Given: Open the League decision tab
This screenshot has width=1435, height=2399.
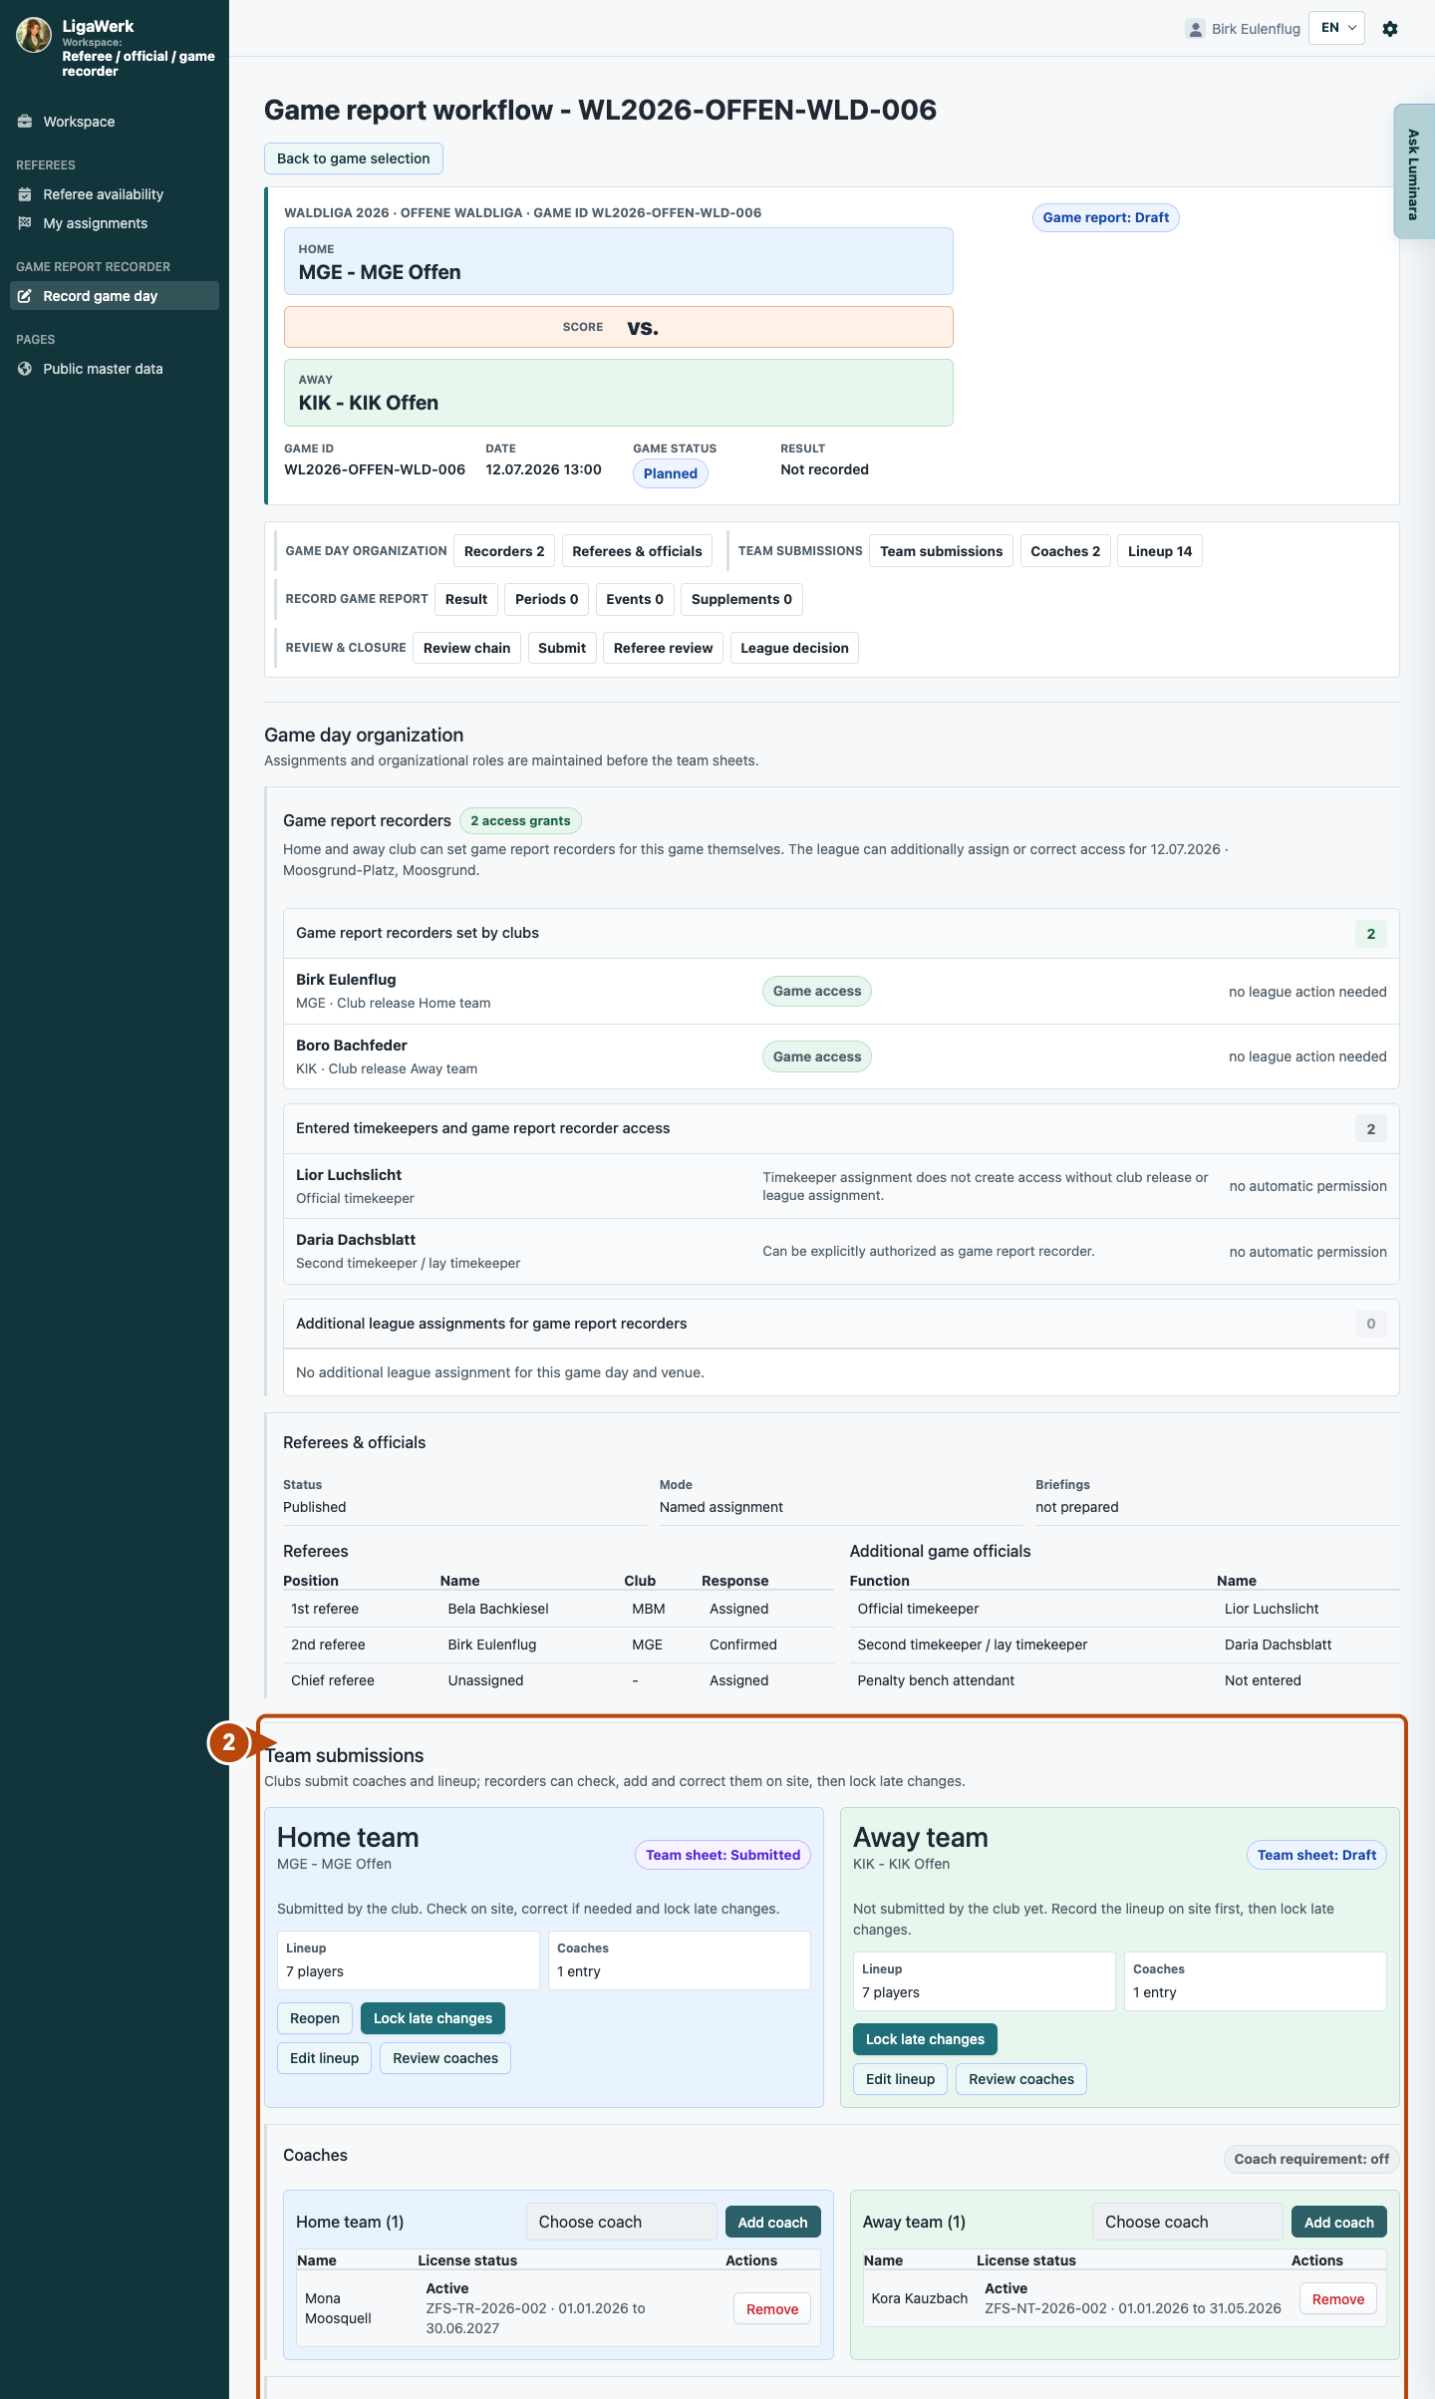Looking at the screenshot, I should [x=794, y=648].
